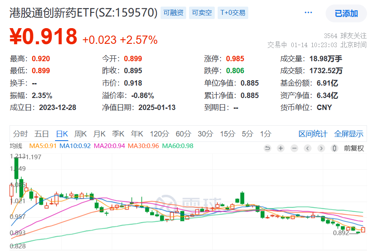Toggle the T+0交易 trading badge
Image resolution: width=379 pixels, height=251 pixels.
233,13
